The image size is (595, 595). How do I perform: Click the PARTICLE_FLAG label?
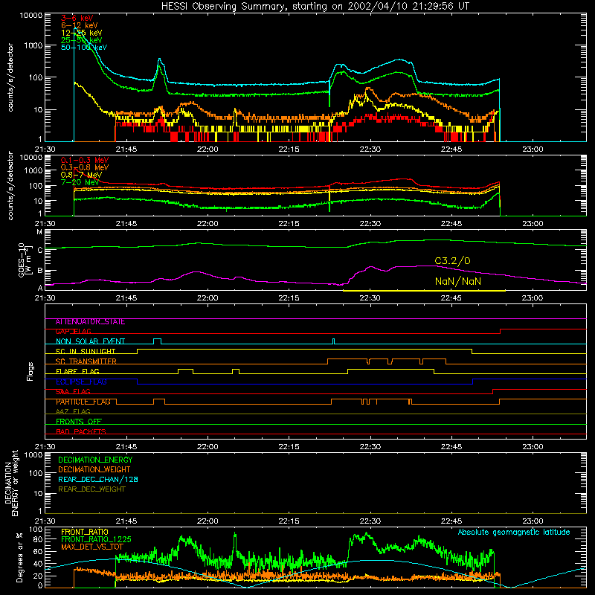(x=83, y=402)
